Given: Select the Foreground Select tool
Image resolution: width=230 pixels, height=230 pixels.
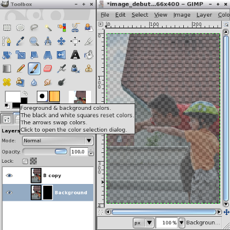Looking at the screenshot, I should pos(89,28).
